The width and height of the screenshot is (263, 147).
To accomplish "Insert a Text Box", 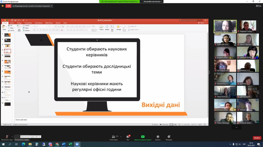I will 112,28.
